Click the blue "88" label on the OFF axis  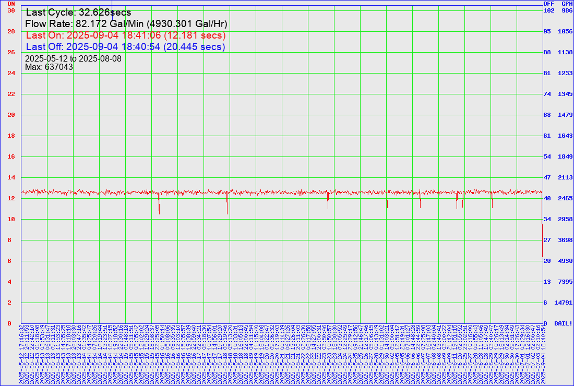coord(547,52)
